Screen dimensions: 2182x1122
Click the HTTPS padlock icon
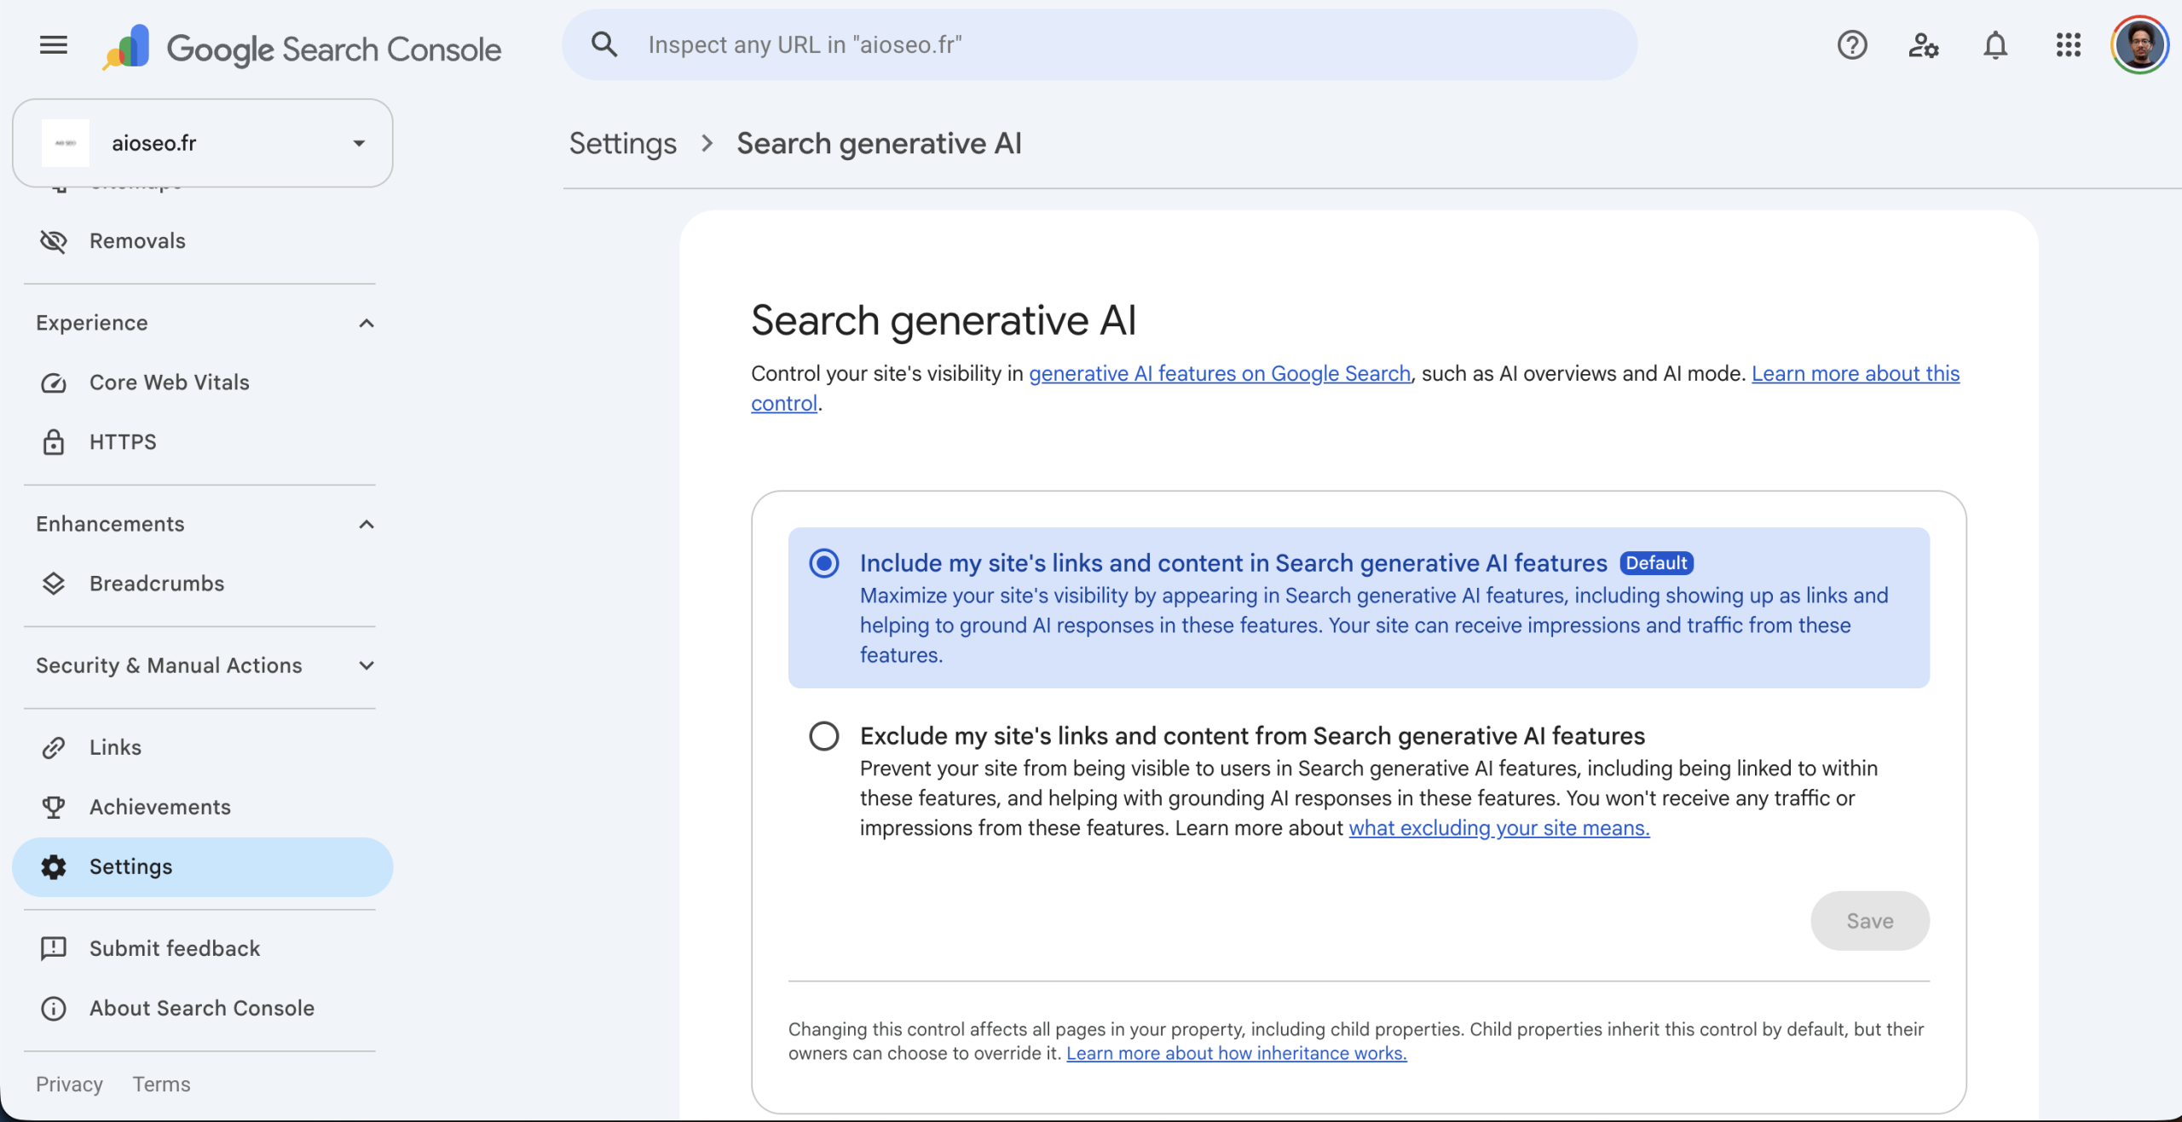54,441
